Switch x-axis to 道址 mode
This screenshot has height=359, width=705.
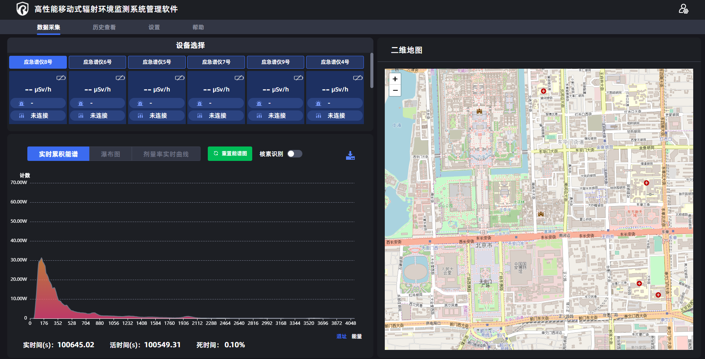(x=341, y=336)
